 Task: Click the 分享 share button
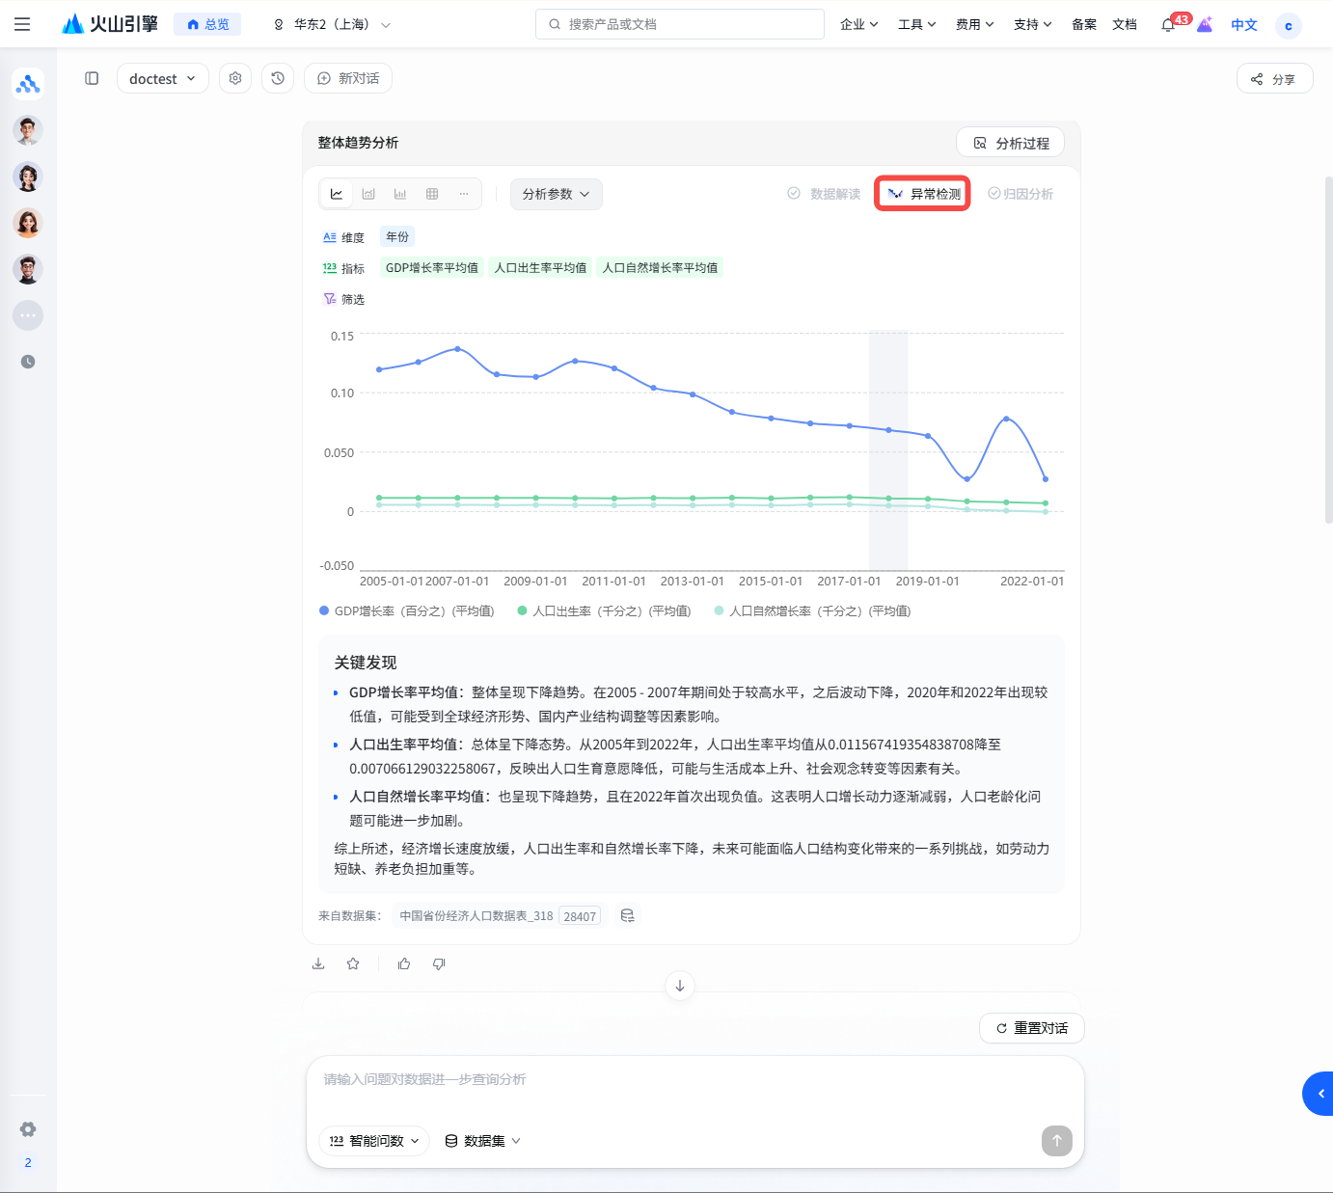[1274, 79]
